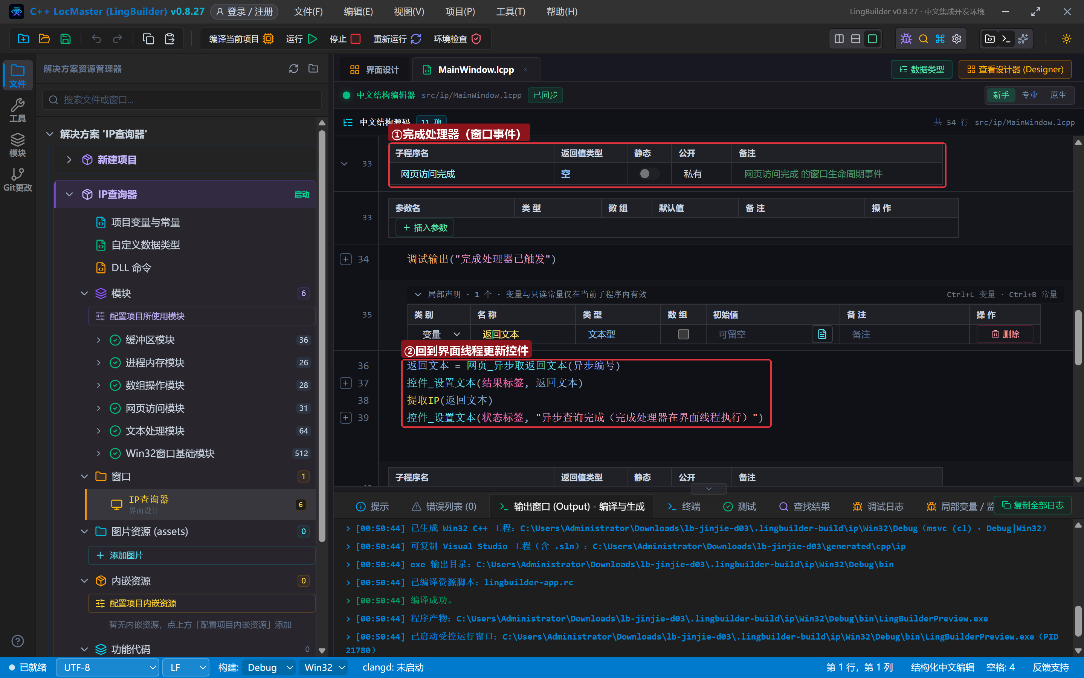1084x678 pixels.
Task: Refresh the solution explorer
Action: click(x=294, y=69)
